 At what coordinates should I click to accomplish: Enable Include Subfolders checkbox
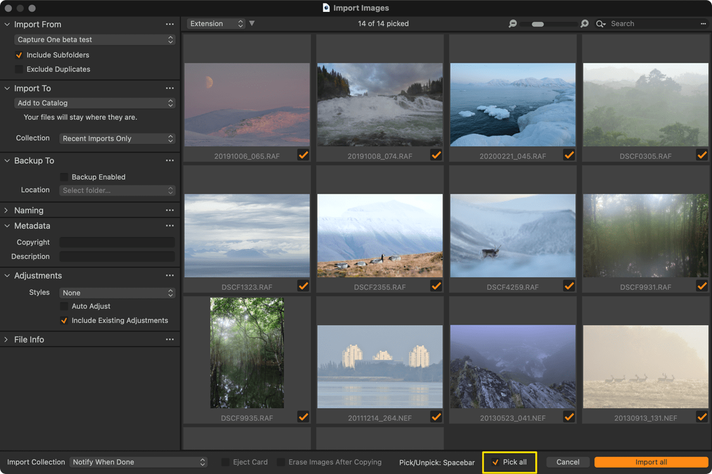pyautogui.click(x=19, y=55)
